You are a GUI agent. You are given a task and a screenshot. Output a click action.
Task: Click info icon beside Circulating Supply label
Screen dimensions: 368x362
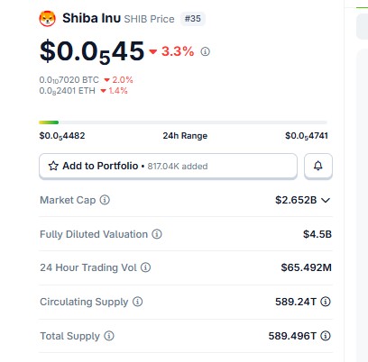pyautogui.click(x=138, y=302)
